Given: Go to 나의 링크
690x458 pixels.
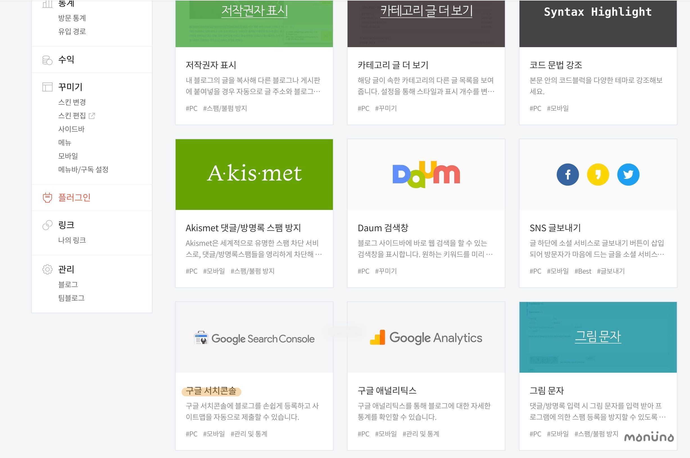Looking at the screenshot, I should pyautogui.click(x=72, y=241).
